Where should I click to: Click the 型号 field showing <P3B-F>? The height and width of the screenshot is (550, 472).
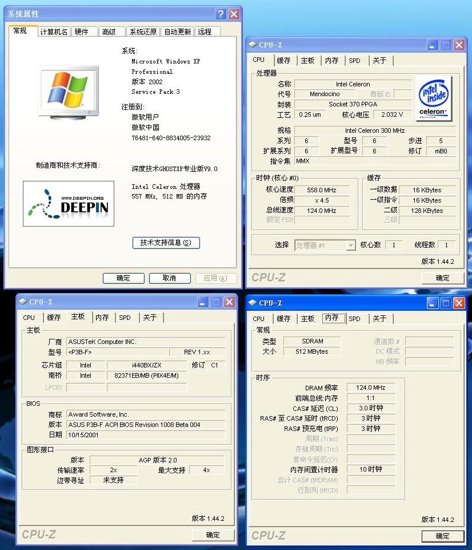point(118,353)
